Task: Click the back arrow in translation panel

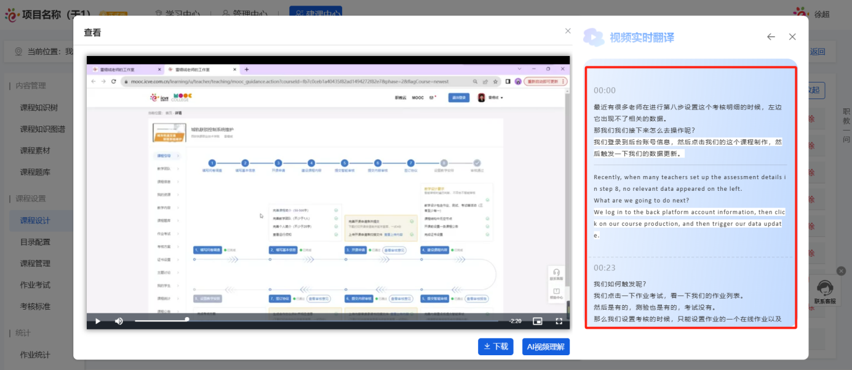Action: coord(771,37)
